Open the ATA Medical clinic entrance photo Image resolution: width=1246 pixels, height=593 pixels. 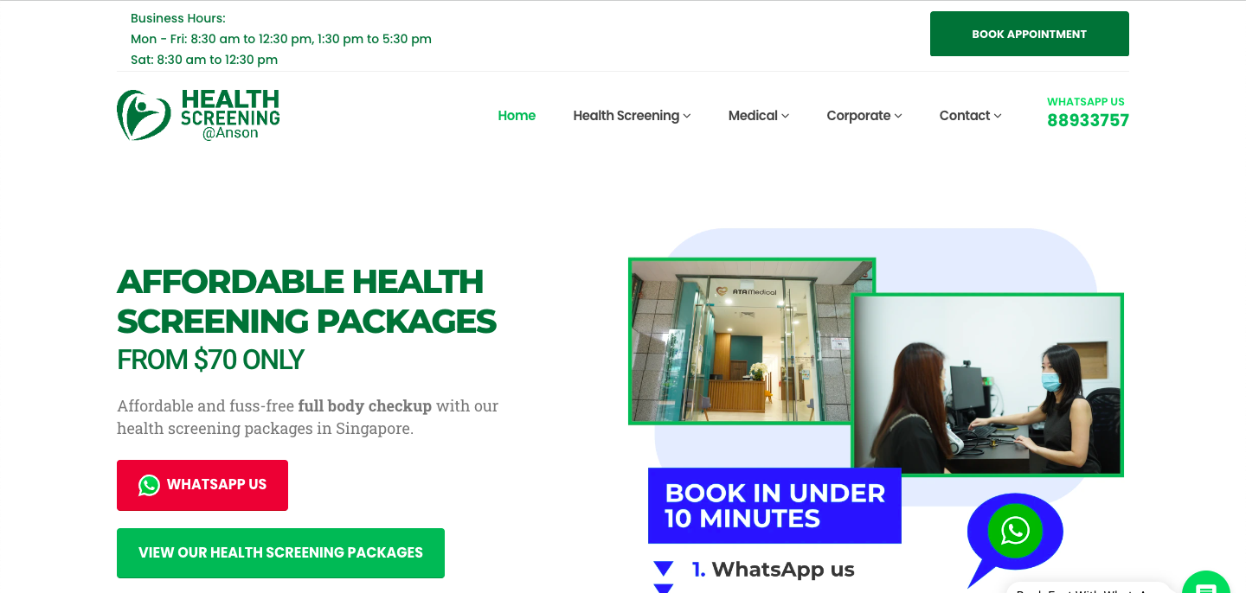(751, 341)
